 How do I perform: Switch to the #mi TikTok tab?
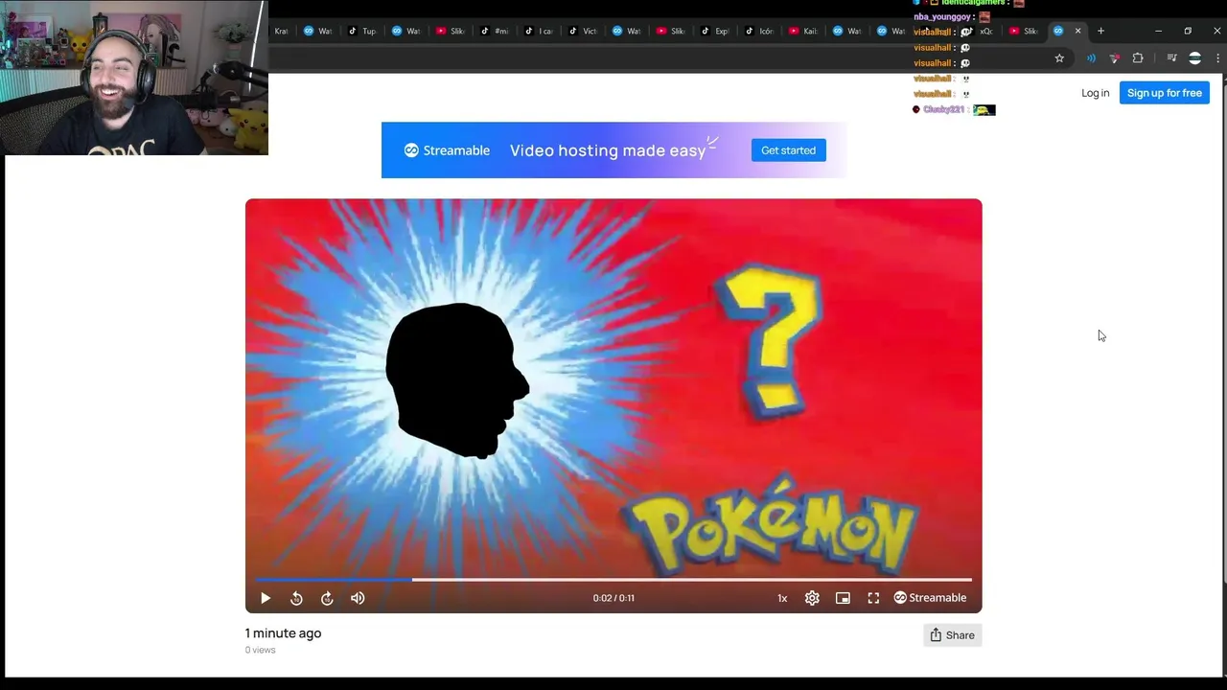[x=495, y=31]
